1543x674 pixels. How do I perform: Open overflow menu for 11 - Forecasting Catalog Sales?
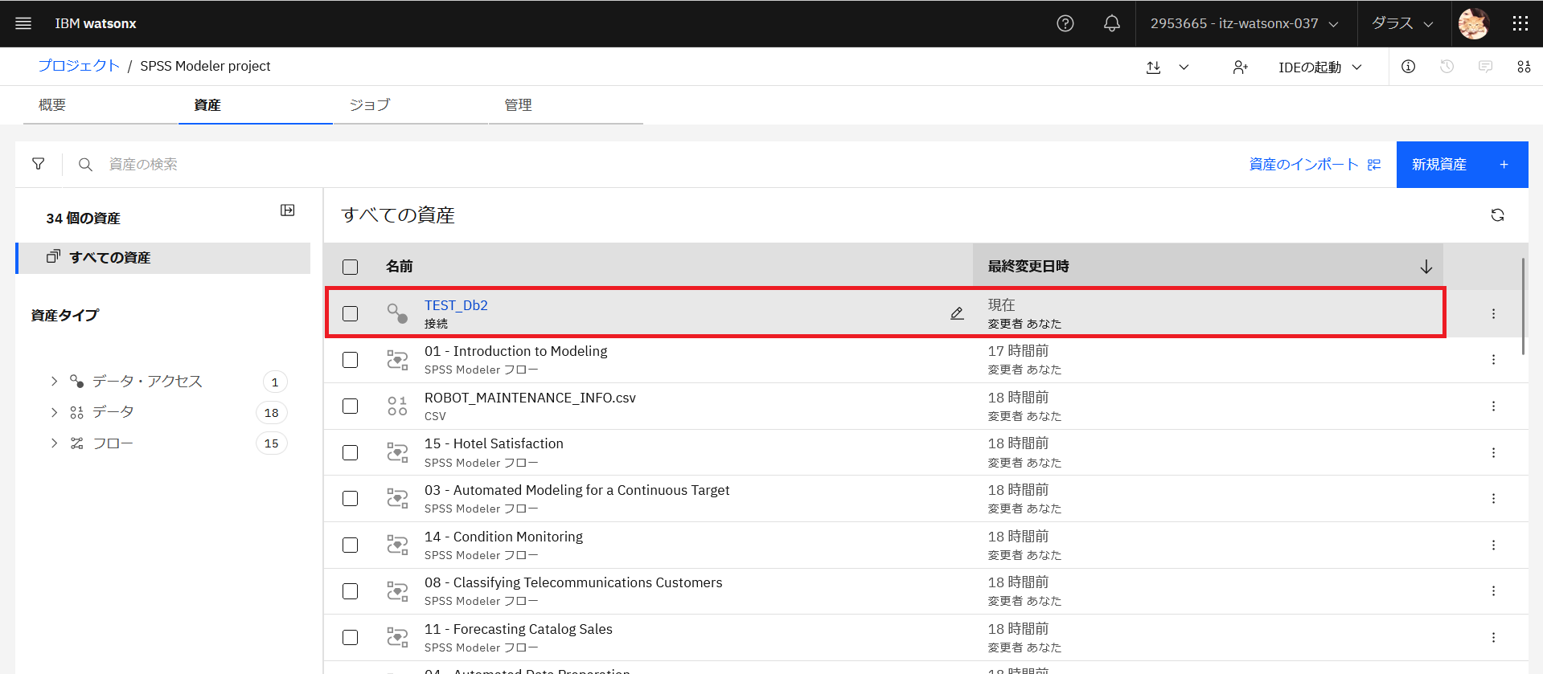tap(1494, 637)
